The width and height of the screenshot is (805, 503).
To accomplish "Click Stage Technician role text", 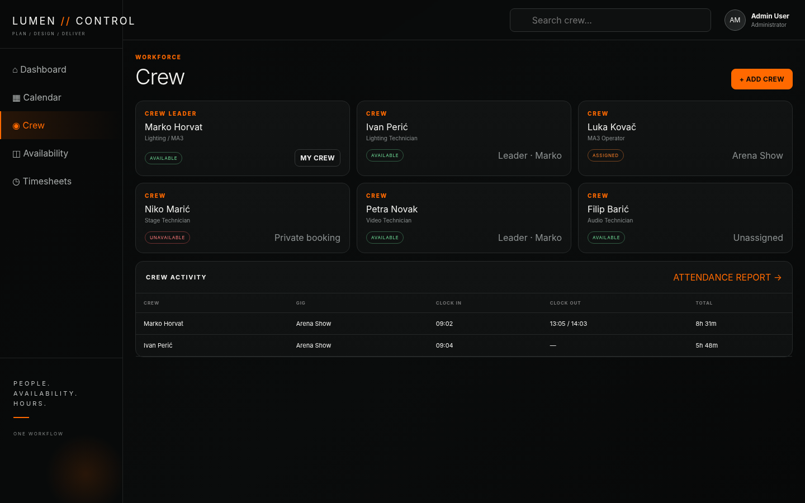I will (167, 220).
